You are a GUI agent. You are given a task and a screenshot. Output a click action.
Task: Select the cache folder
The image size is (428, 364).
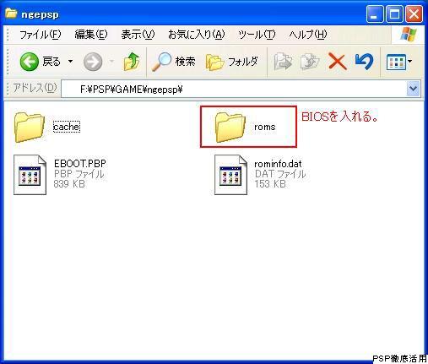click(x=47, y=127)
